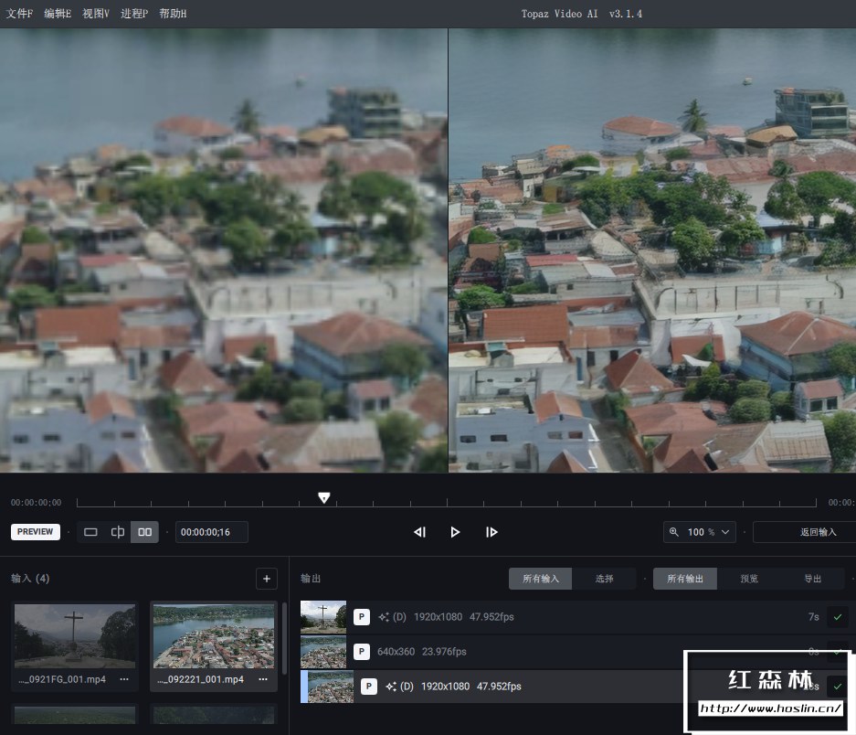This screenshot has width=856, height=735.
Task: Select side-by-side view layout icon
Action: (144, 532)
